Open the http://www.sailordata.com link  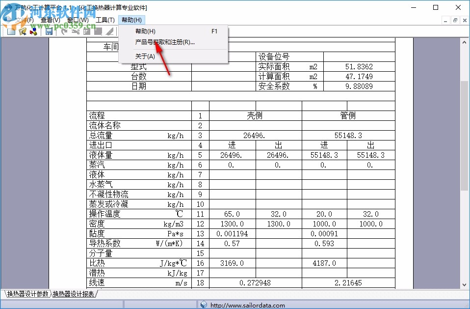point(248,306)
